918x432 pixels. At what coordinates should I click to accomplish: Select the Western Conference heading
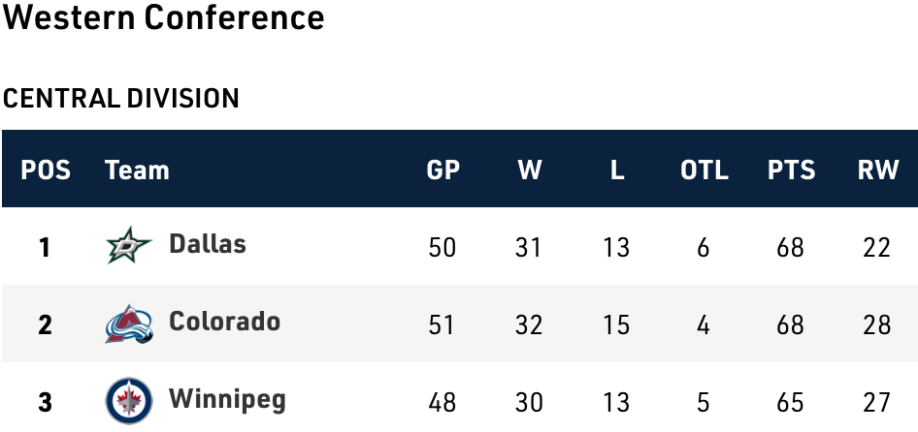coord(163,18)
